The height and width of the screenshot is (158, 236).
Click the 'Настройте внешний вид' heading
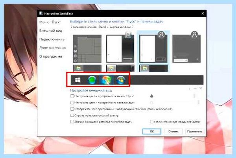click(x=91, y=90)
